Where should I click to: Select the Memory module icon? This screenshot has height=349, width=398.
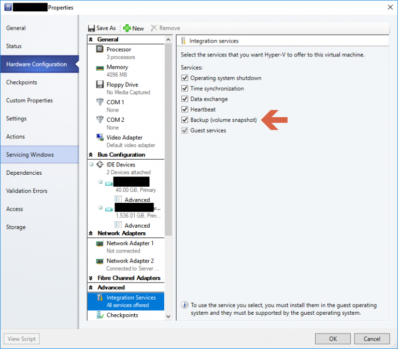tap(99, 68)
